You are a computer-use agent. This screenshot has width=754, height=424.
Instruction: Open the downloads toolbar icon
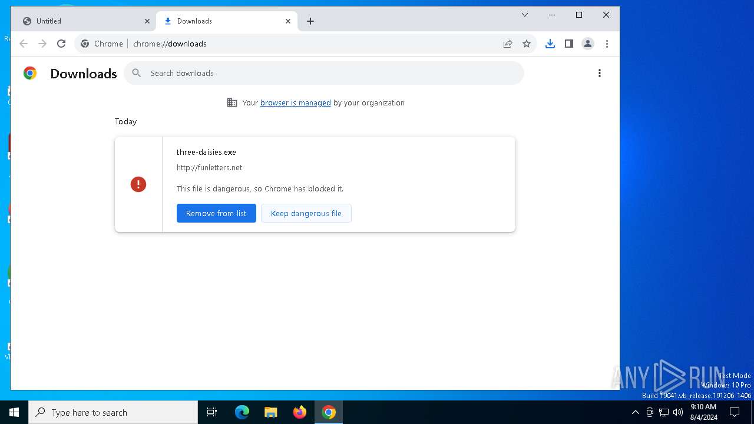(550, 44)
